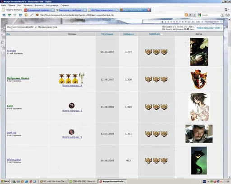The image size is (231, 184).
Task: Click the glasses view icon
Action: coord(227,15)
